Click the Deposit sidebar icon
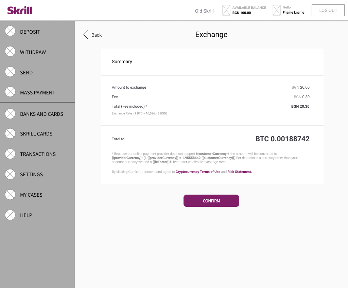 click(10, 31)
